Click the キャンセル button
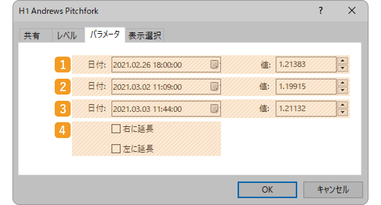Viewport: 381px width, 205px height. click(x=333, y=189)
